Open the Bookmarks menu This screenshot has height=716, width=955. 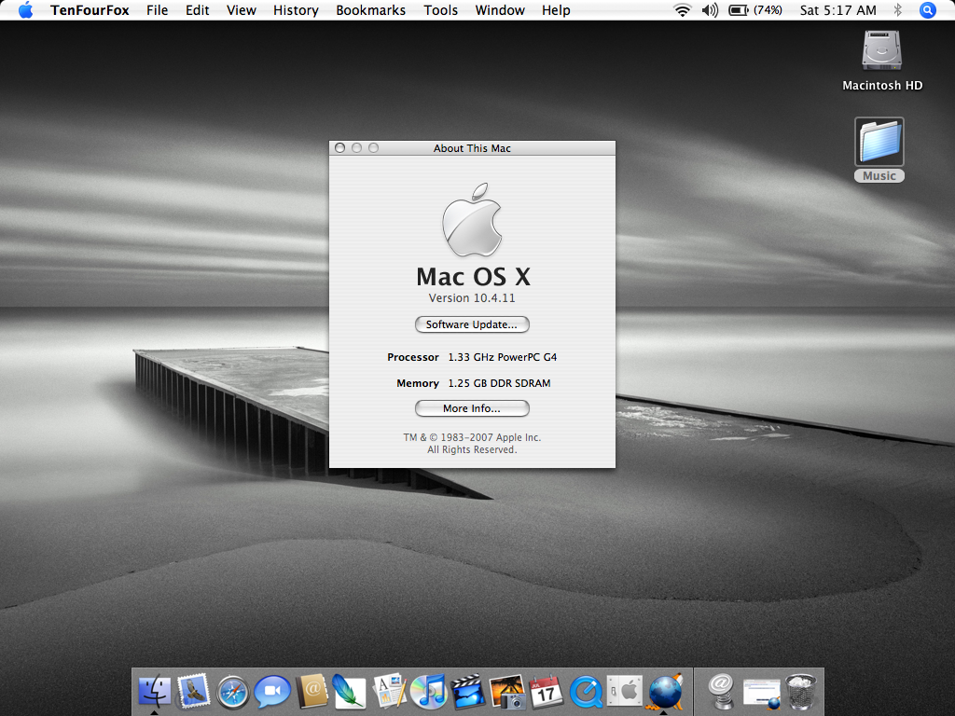[371, 10]
